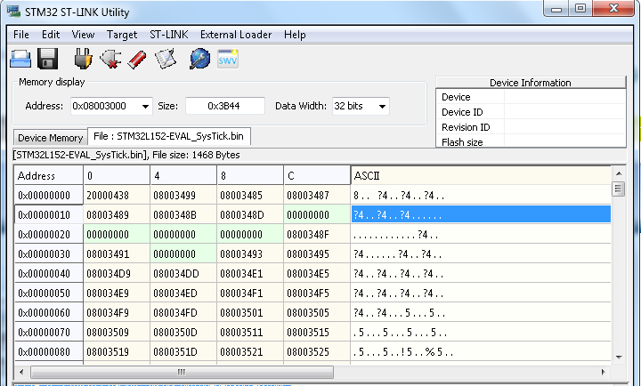This screenshot has width=641, height=386.
Task: Open Program verify toolbar icon
Action: (166, 60)
